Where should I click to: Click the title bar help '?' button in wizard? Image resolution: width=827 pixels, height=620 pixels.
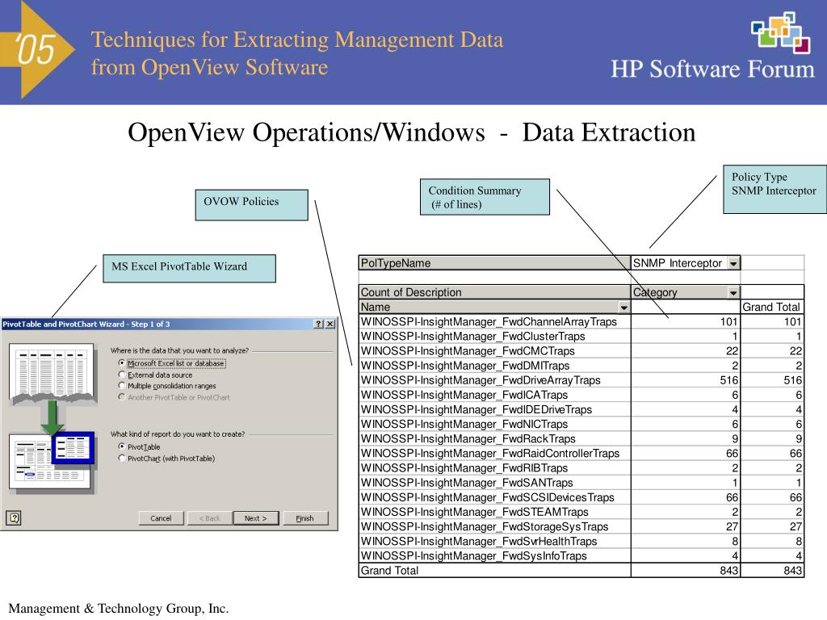click(x=318, y=325)
